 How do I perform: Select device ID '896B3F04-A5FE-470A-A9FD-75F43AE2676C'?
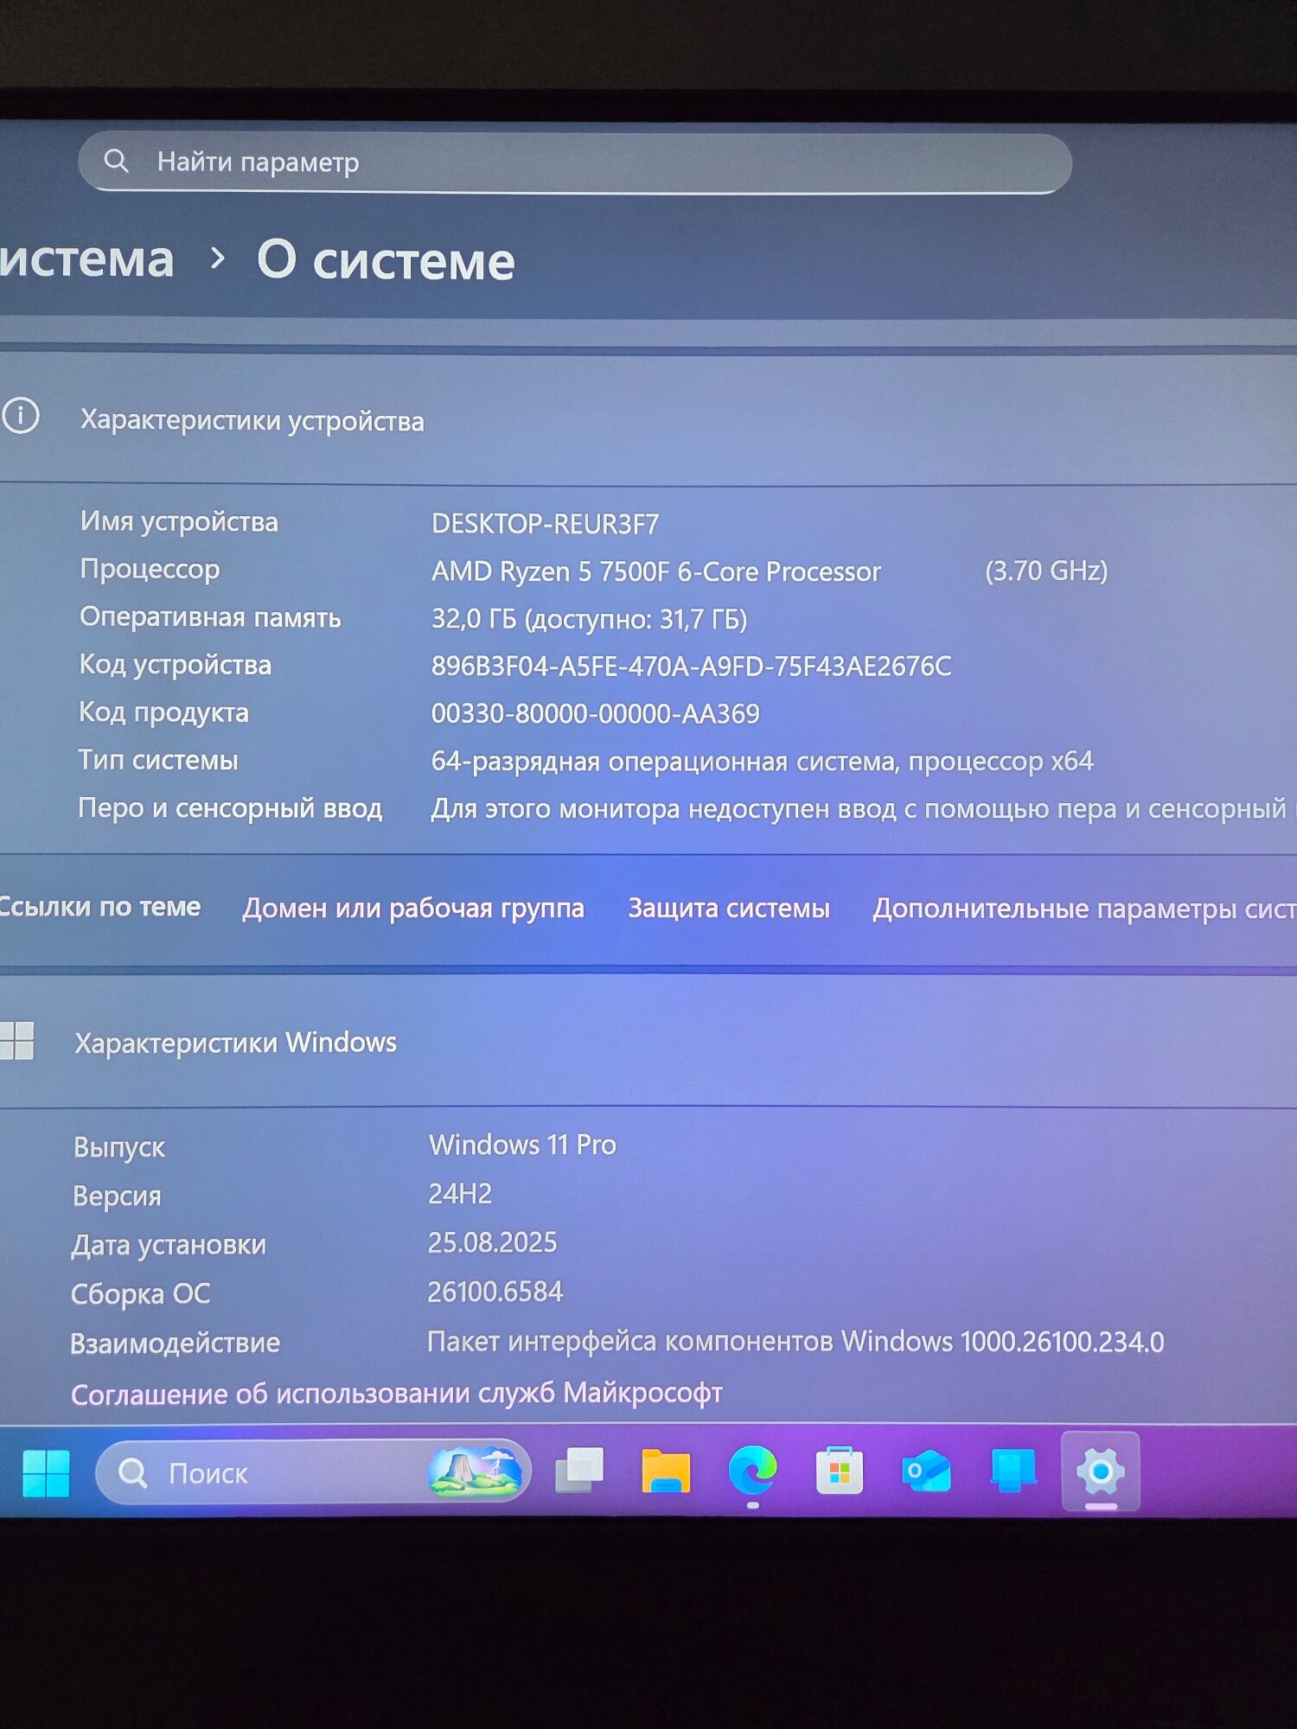tap(691, 666)
